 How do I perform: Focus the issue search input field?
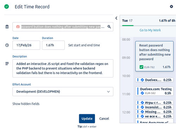pyautogui.click(x=63, y=27)
